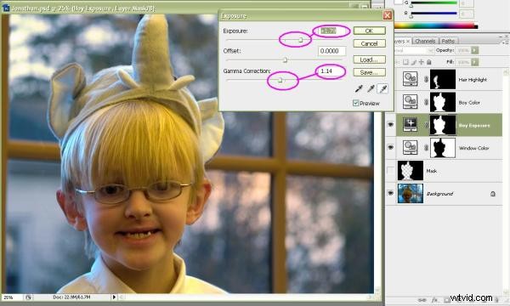Click Link layers icon at panel bottom
Image resolution: width=510 pixels, height=306 pixels.
[x=422, y=300]
